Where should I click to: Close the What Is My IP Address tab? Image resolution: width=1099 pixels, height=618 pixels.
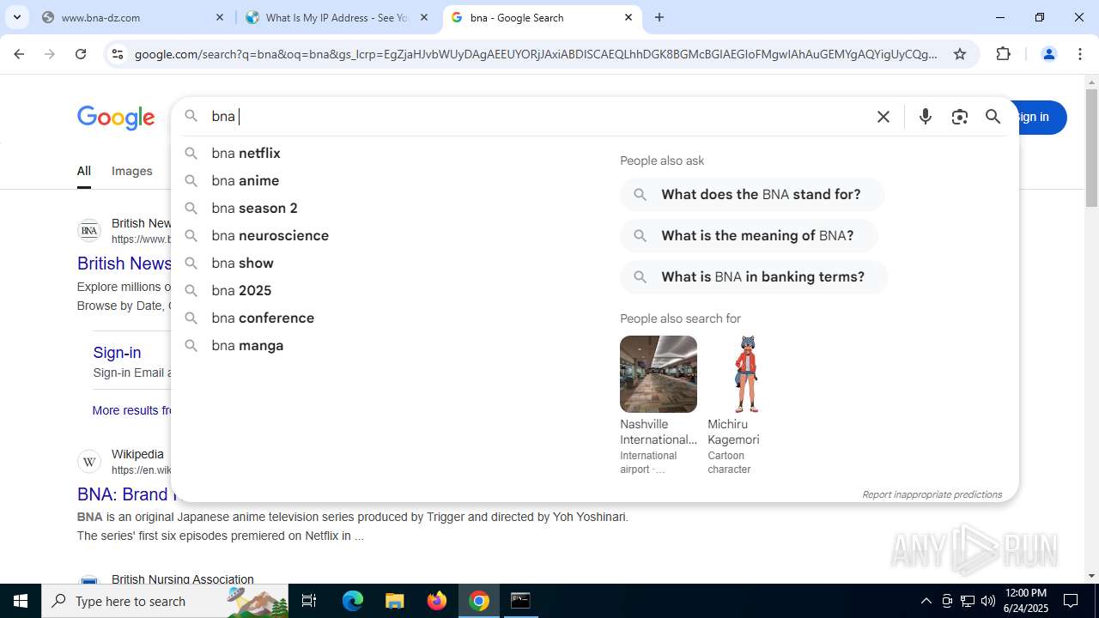pos(424,17)
